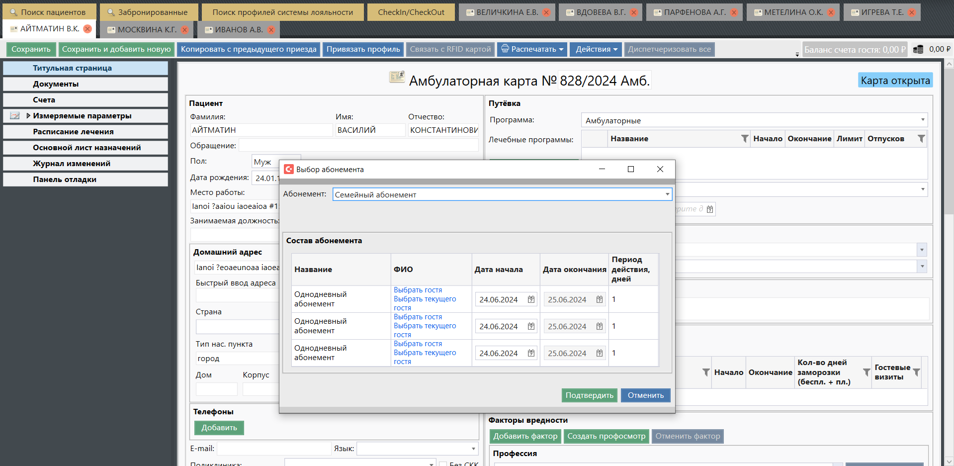This screenshot has height=466, width=954.
Task: Click the coins balance icon
Action: (918, 49)
